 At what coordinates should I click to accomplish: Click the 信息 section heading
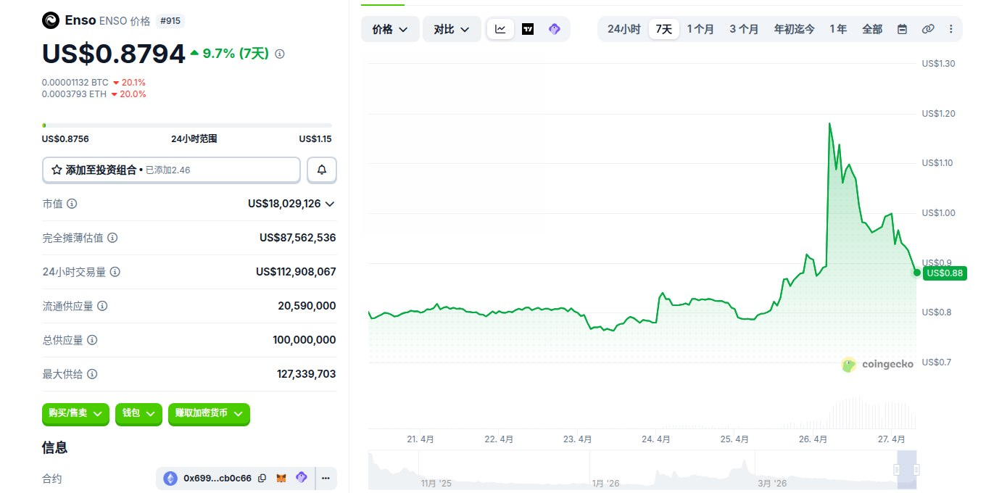pyautogui.click(x=55, y=447)
